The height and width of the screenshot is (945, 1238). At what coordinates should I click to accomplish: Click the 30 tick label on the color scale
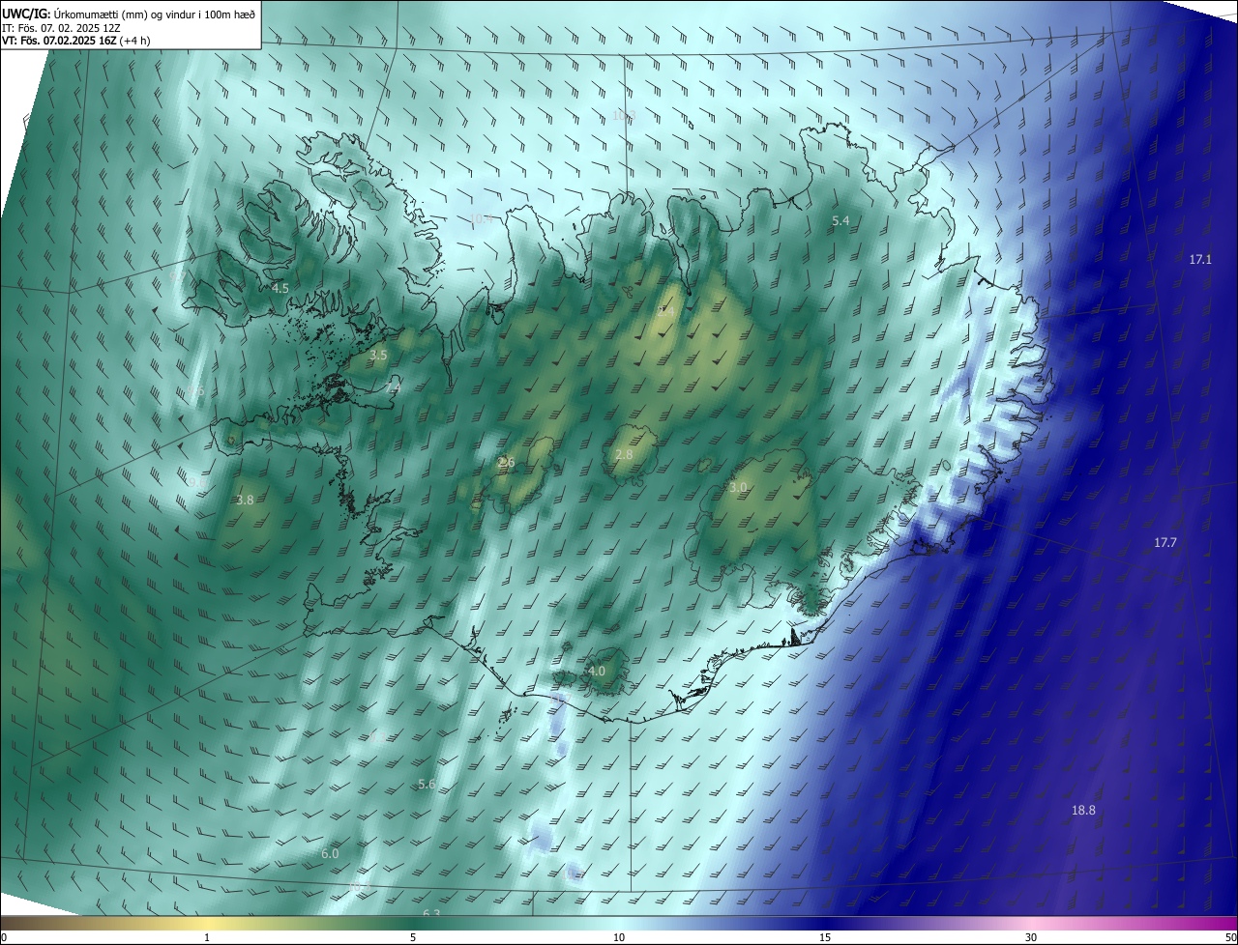[1031, 938]
